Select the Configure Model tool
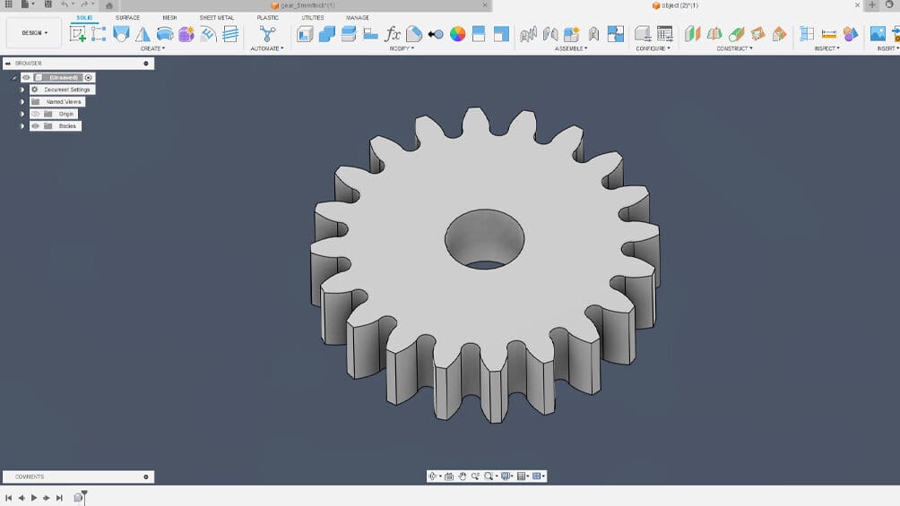This screenshot has height=506, width=900. [x=643, y=34]
